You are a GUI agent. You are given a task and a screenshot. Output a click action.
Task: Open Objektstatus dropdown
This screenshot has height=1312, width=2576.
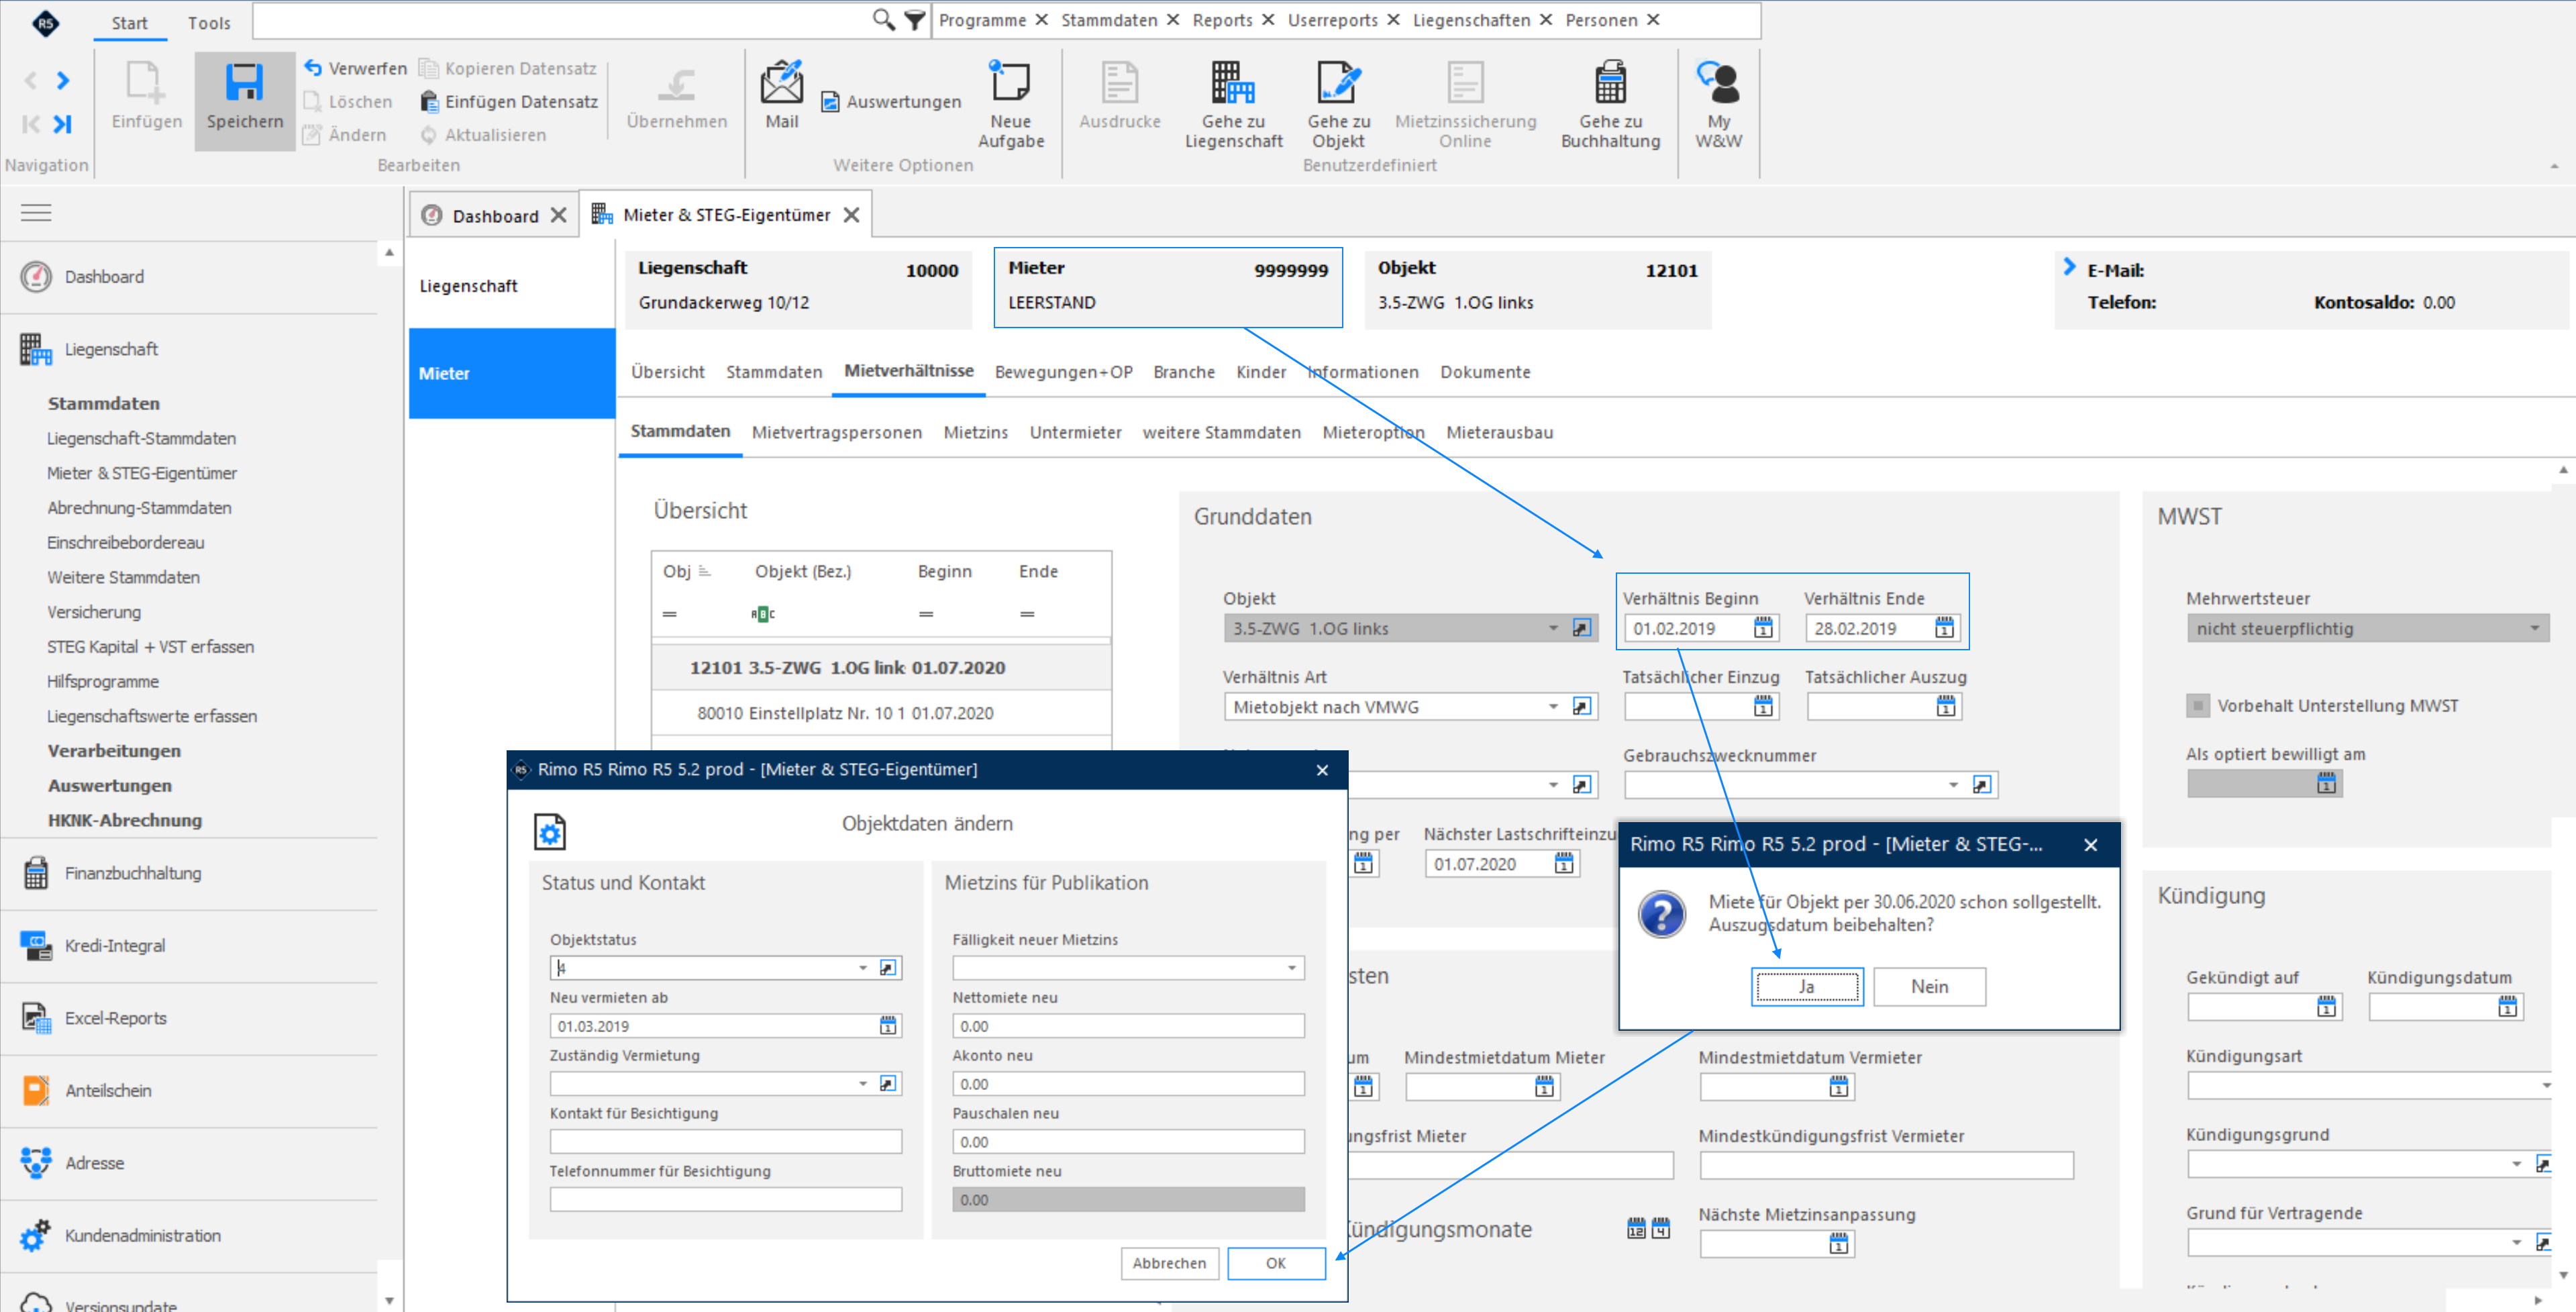[863, 968]
